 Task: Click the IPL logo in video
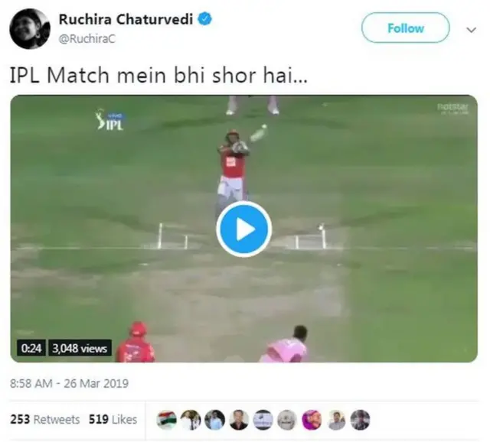click(x=110, y=121)
